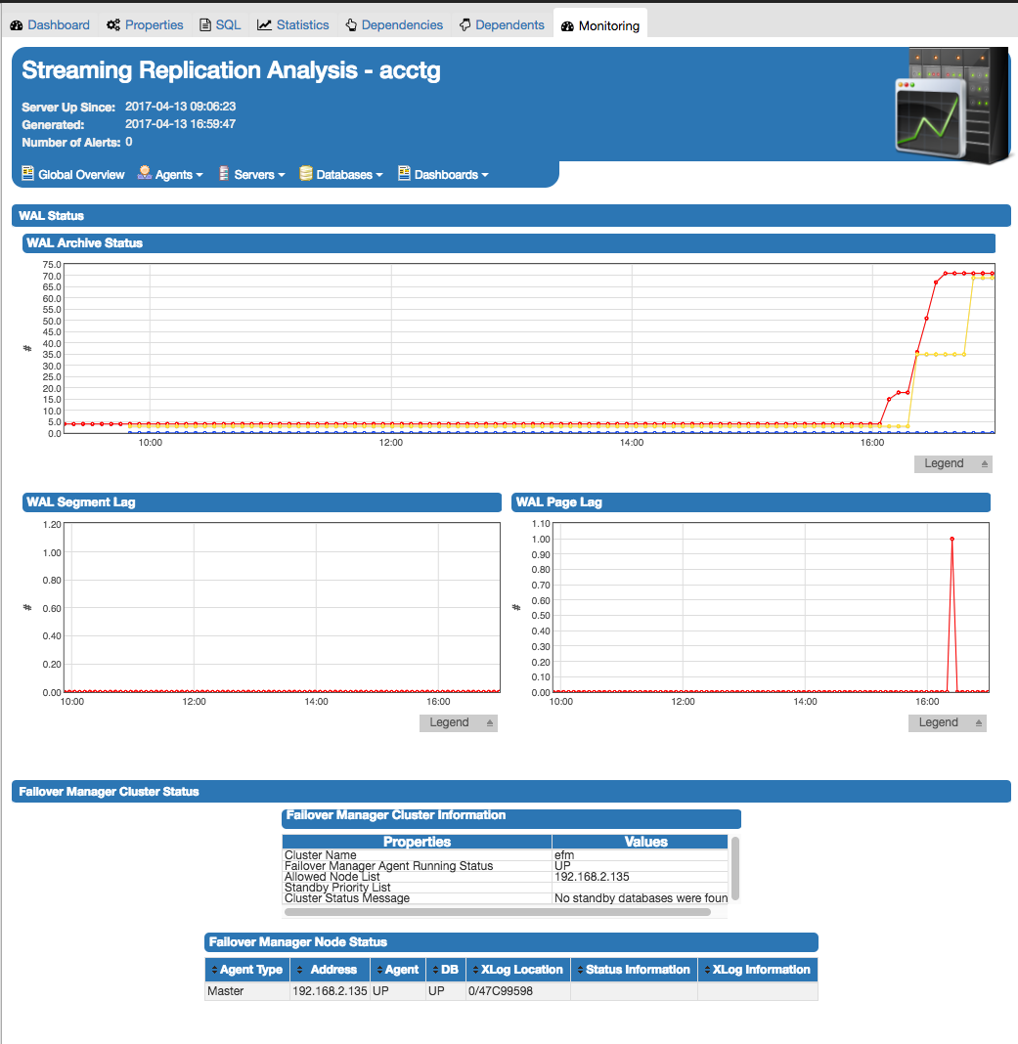Click the Server Up Since timestamp
1018x1044 pixels.
point(181,107)
